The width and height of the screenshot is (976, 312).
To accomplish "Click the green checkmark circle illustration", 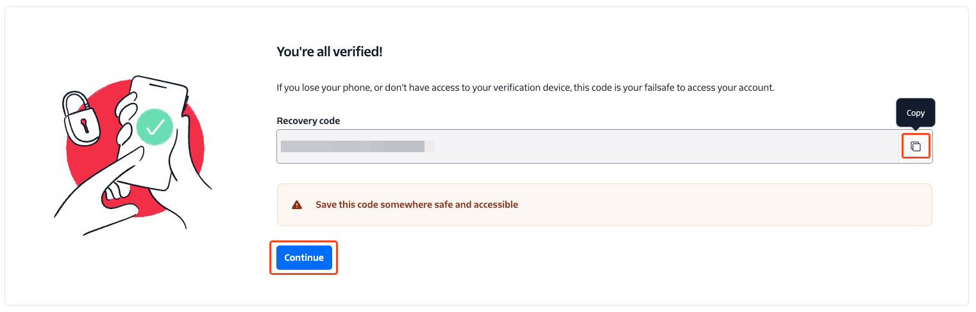I will (155, 127).
